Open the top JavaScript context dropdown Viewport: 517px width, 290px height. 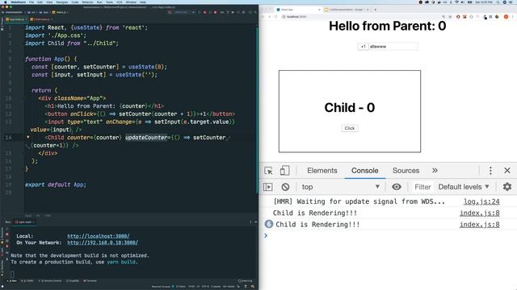pyautogui.click(x=340, y=187)
